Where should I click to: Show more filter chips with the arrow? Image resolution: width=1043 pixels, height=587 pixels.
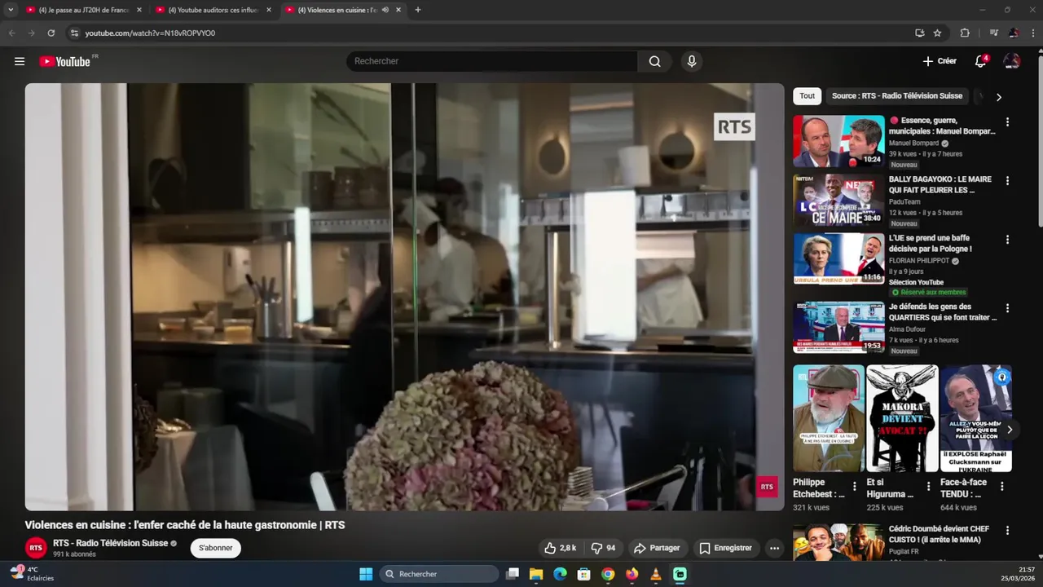coord(999,96)
